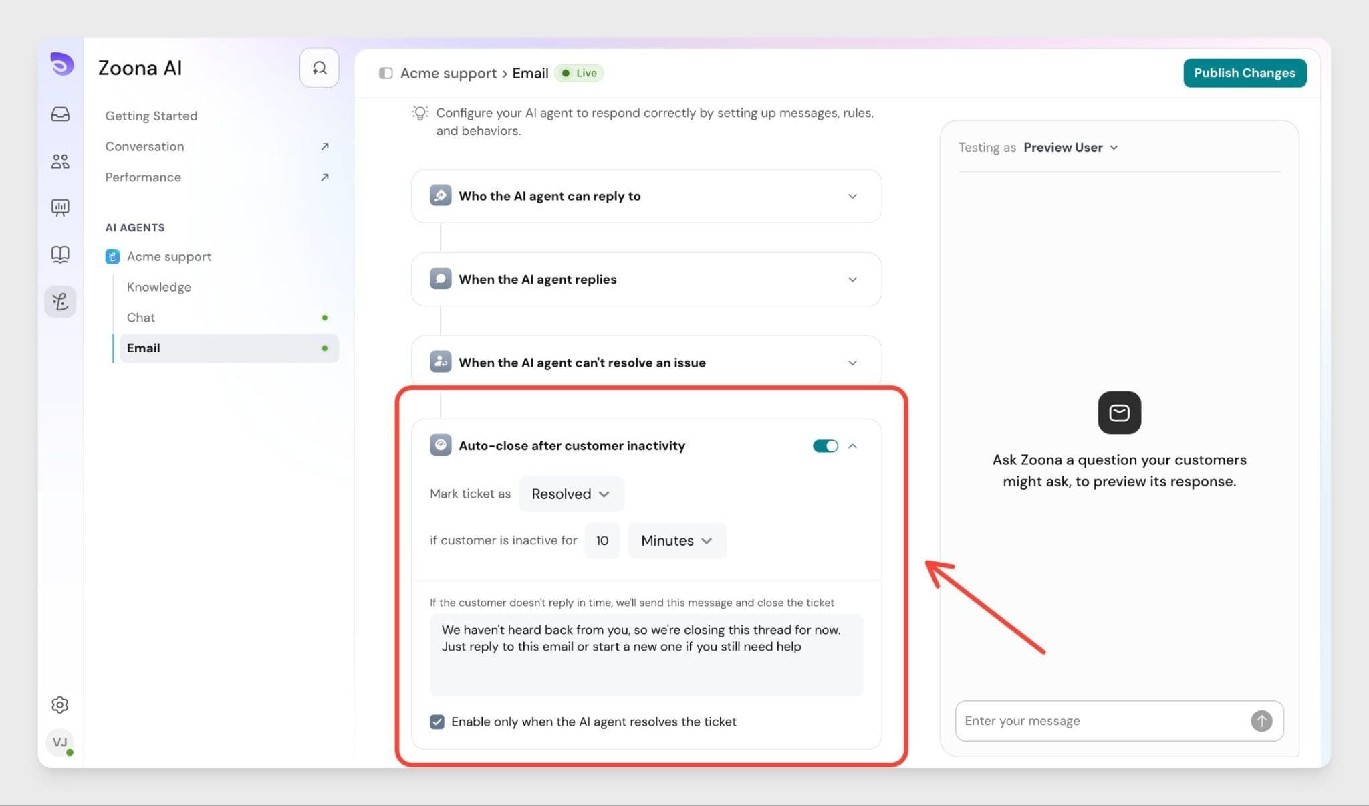Collapse the Auto-close section chevron

coord(852,446)
